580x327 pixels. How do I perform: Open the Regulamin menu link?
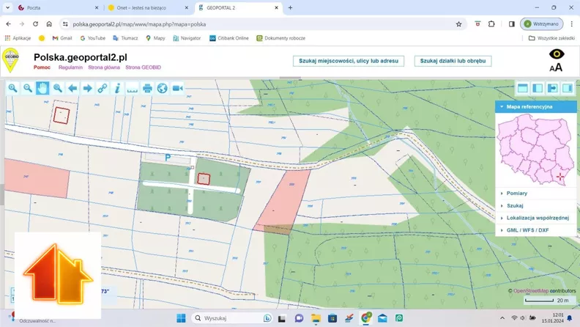pyautogui.click(x=70, y=67)
